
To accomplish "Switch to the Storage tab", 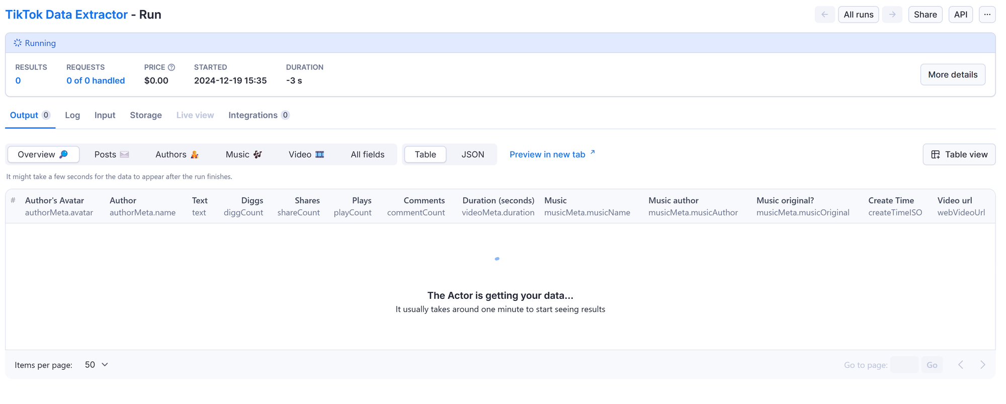I will tap(146, 115).
